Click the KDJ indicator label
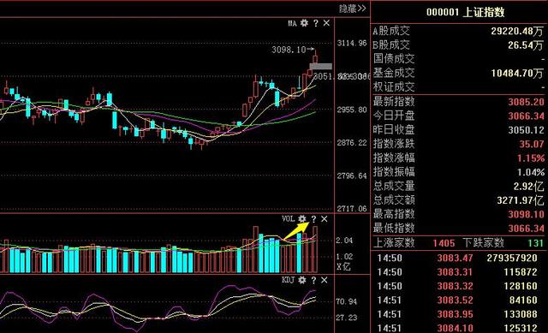Viewport: 548px width, 333px height. (289, 280)
